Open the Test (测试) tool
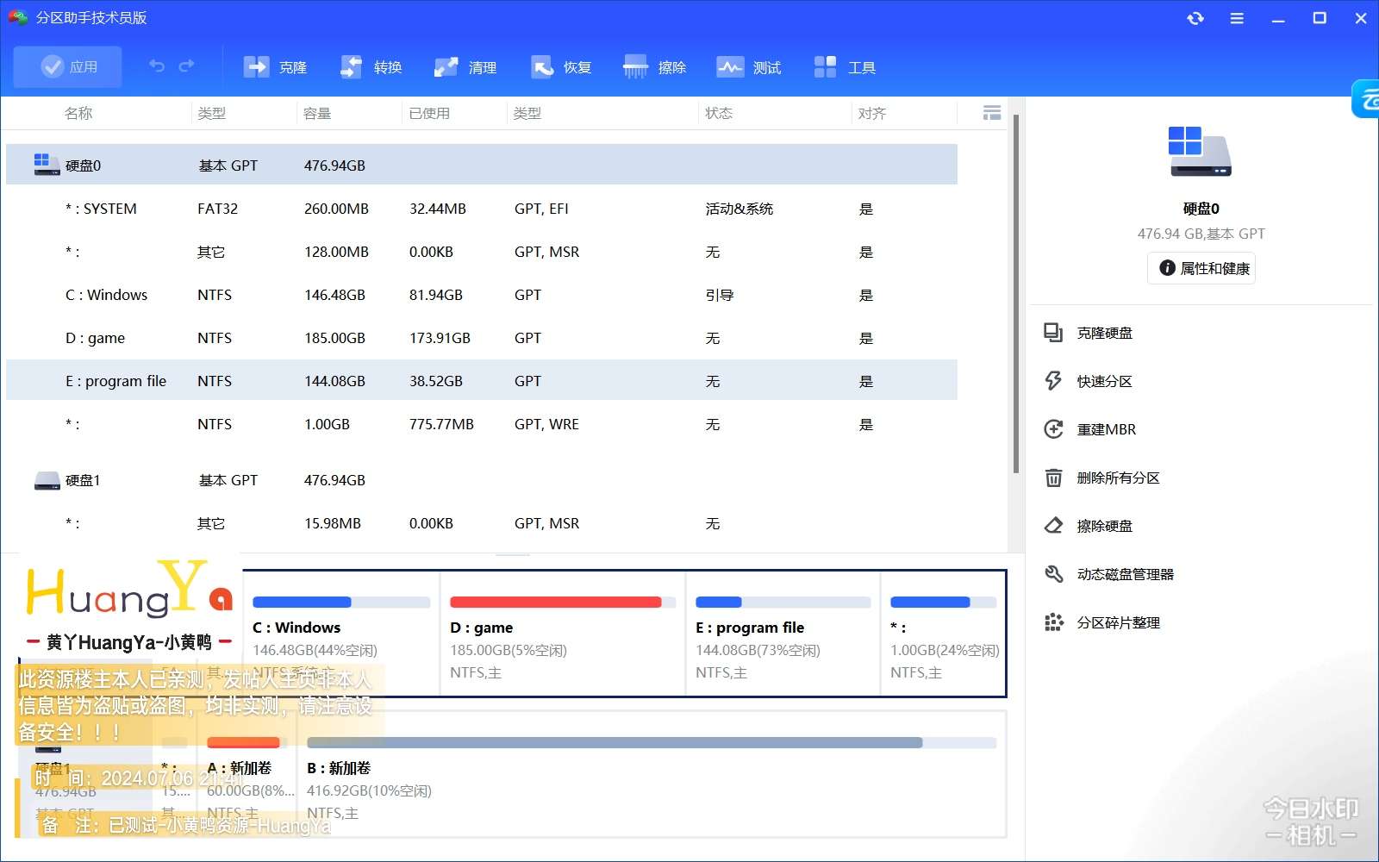The width and height of the screenshot is (1379, 862). (730, 67)
